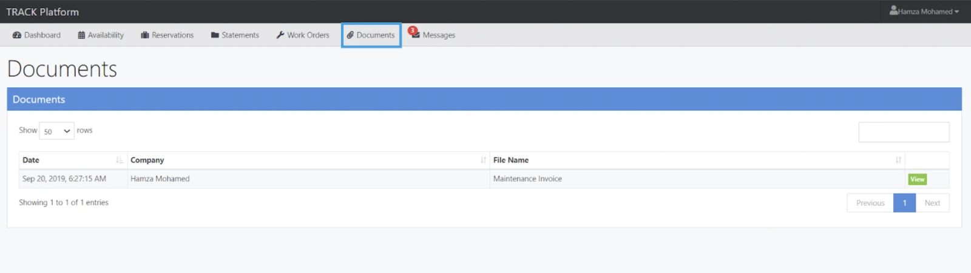Screen dimensions: 971x273
Task: Click the Statements folder icon
Action: (215, 35)
